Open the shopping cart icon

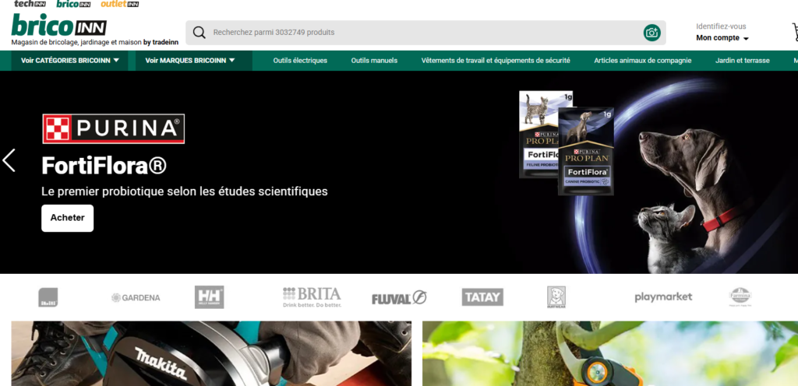pos(794,31)
